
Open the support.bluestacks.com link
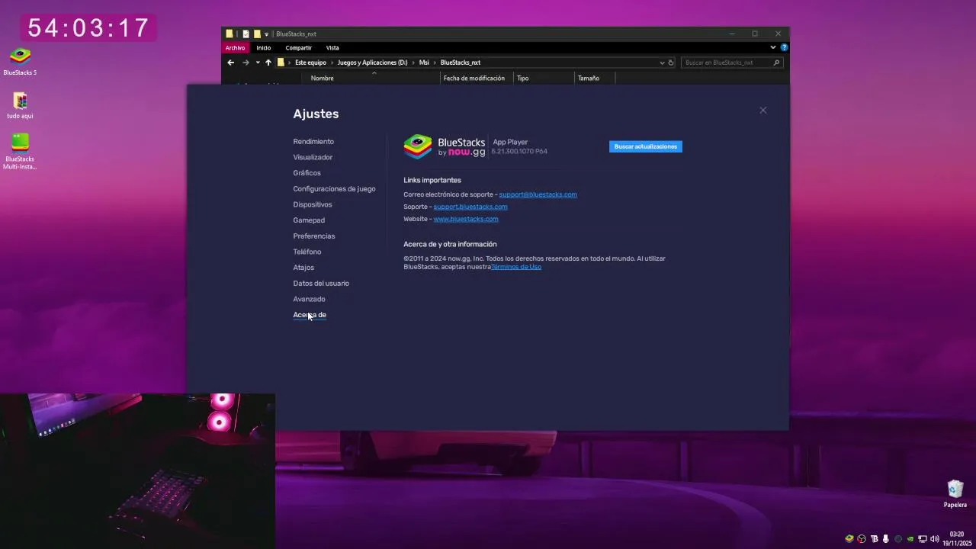pyautogui.click(x=470, y=207)
